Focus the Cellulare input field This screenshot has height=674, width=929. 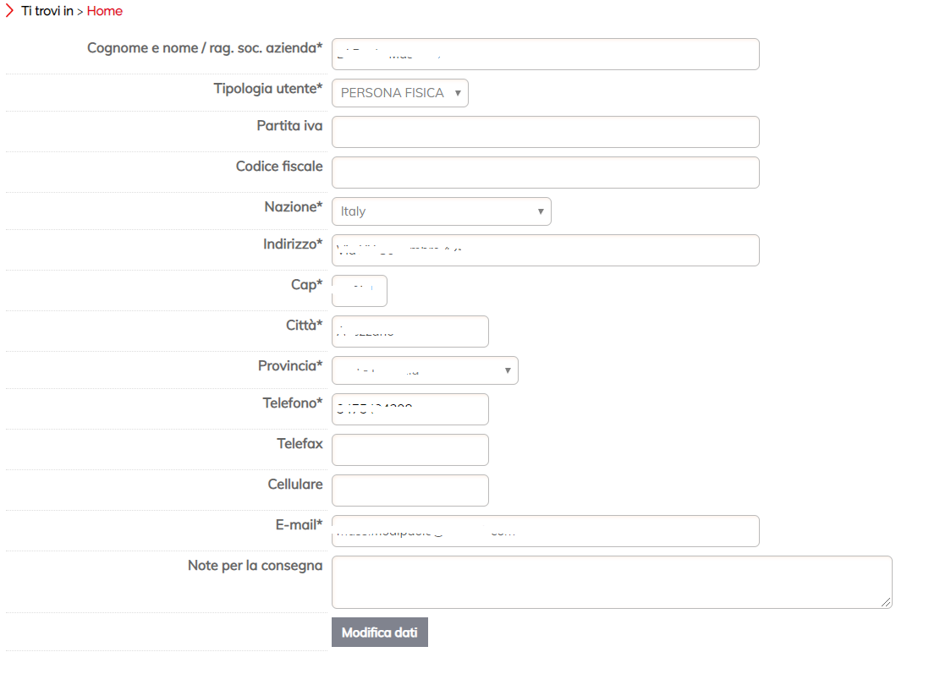(x=410, y=490)
